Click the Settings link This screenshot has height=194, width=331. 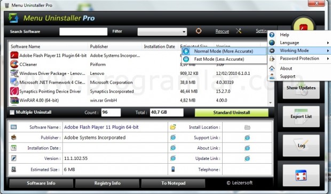click(x=262, y=31)
